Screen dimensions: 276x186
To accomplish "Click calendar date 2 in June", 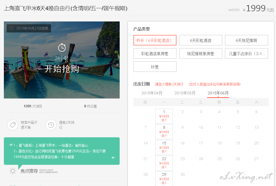I will coord(183,112).
